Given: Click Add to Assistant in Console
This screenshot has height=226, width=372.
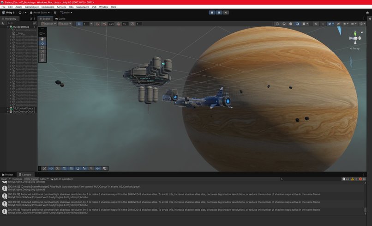Looking at the screenshot, I should tap(62, 179).
